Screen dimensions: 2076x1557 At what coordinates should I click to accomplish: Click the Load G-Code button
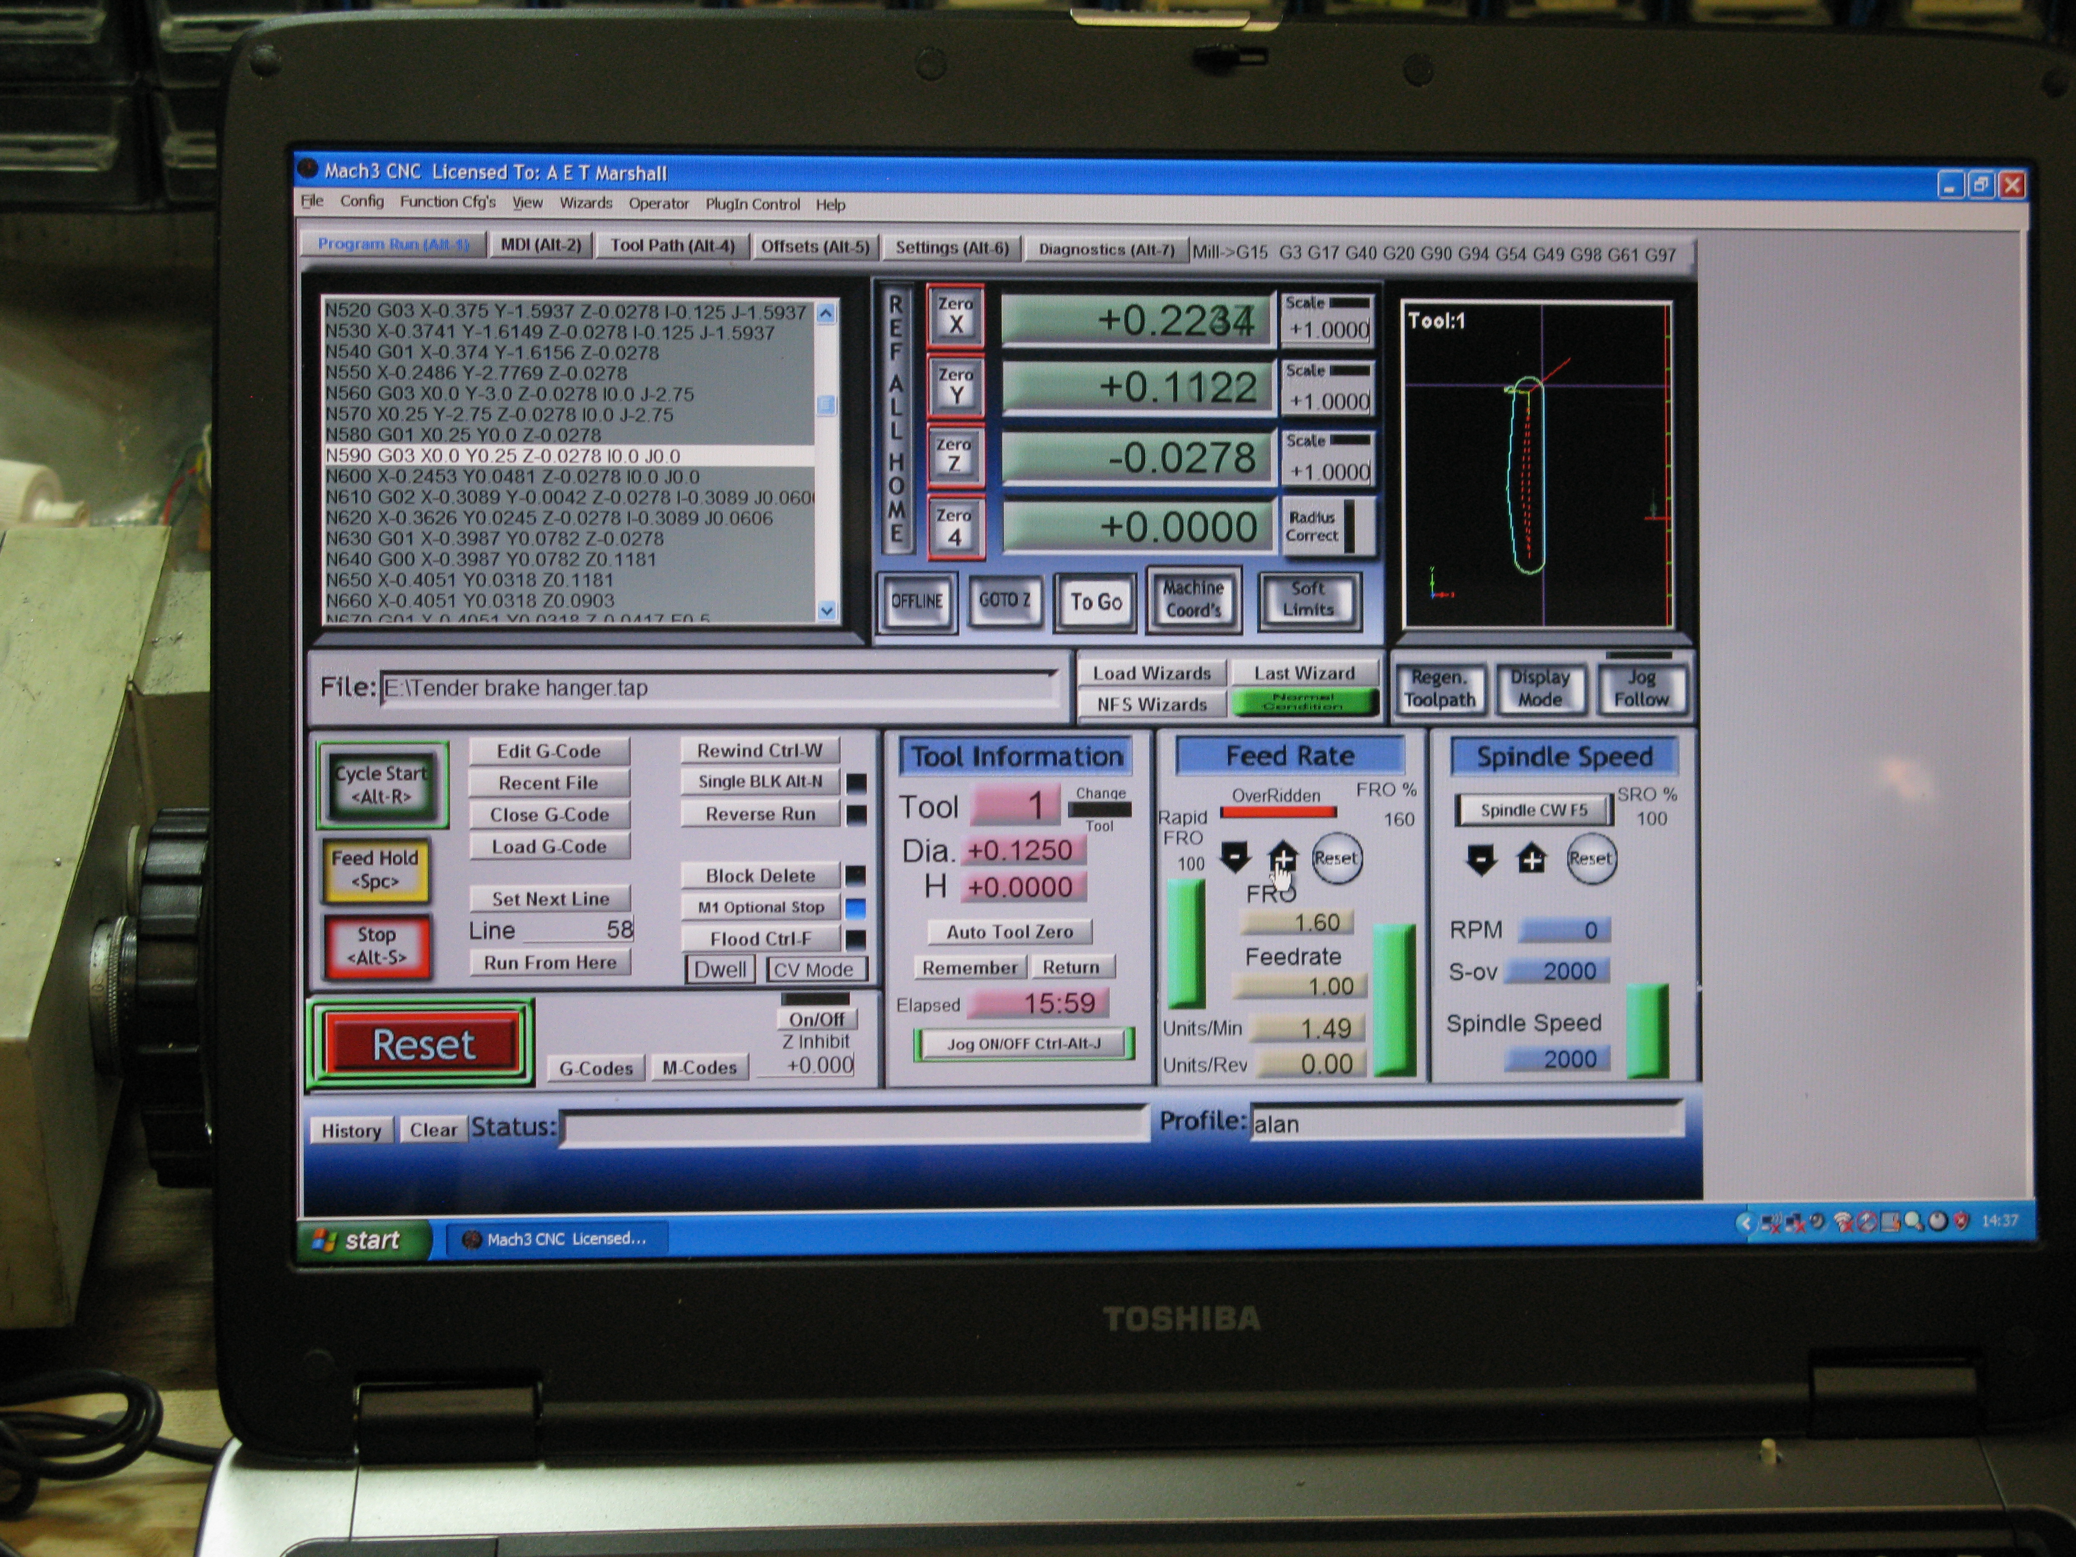(549, 846)
